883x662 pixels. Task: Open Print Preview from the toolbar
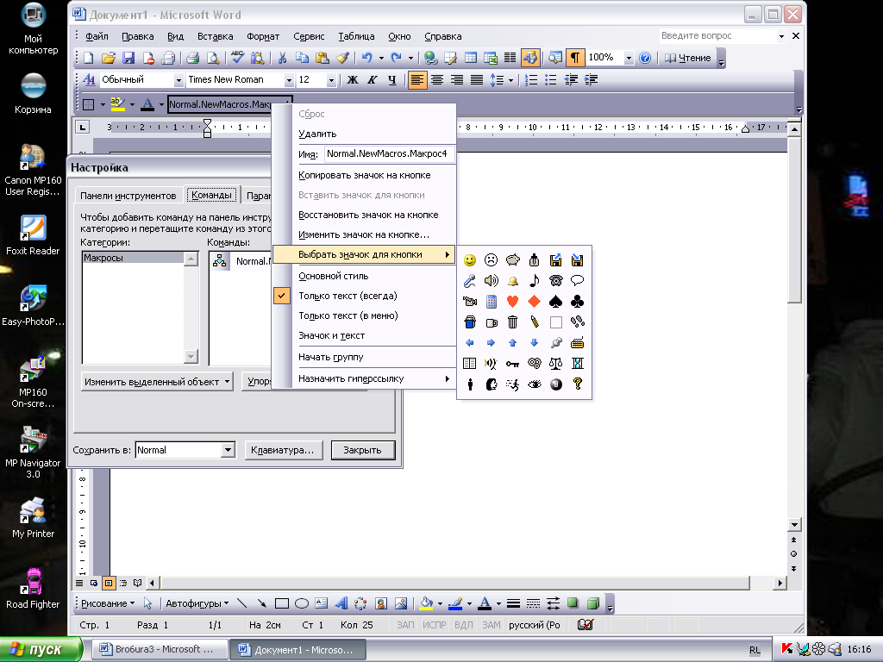(x=213, y=58)
